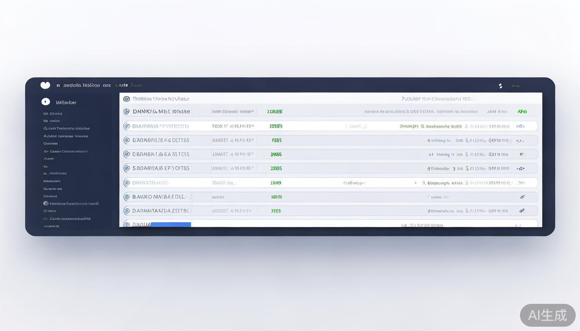Image resolution: width=580 pixels, height=331 pixels.
Task: Click the small white icon in top-right header
Action: [501, 86]
